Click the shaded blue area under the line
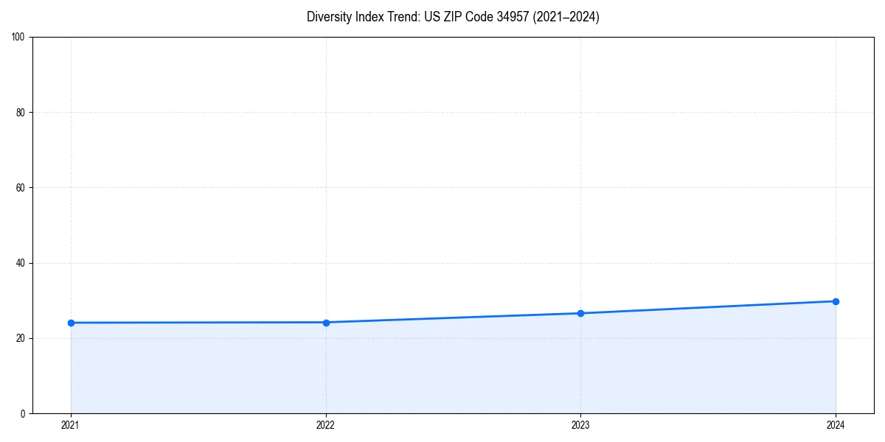The width and height of the screenshot is (885, 442). (442, 368)
